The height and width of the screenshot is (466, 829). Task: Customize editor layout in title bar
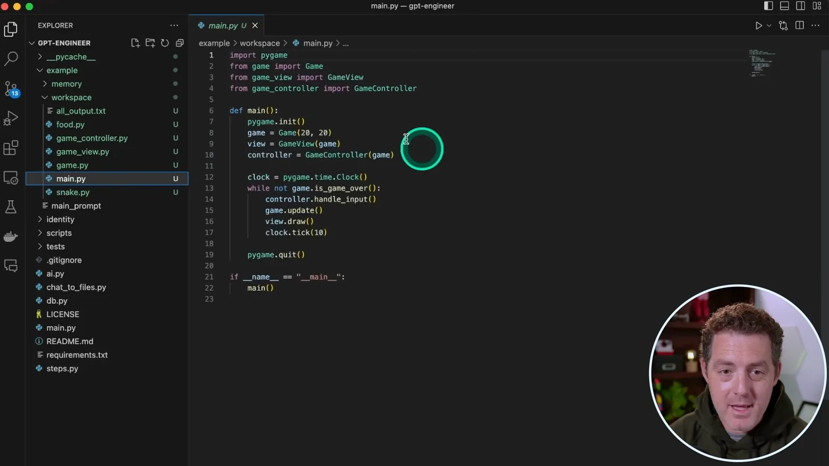point(817,6)
